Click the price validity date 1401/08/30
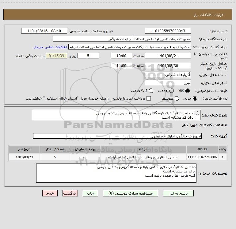Screen dimensions: 236x229 [168, 66]
